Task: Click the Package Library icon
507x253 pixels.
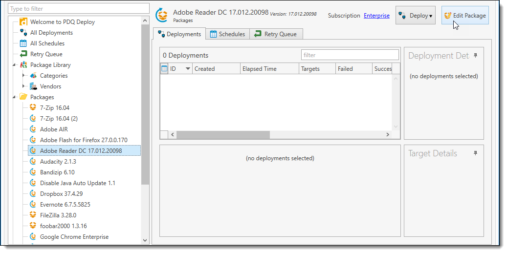Action: pyautogui.click(x=23, y=65)
